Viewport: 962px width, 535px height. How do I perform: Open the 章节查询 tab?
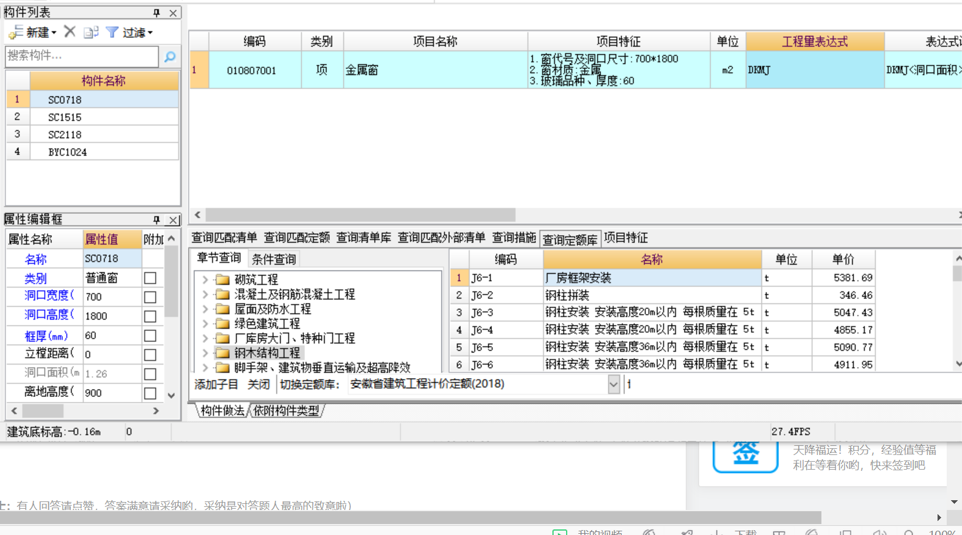pos(219,258)
